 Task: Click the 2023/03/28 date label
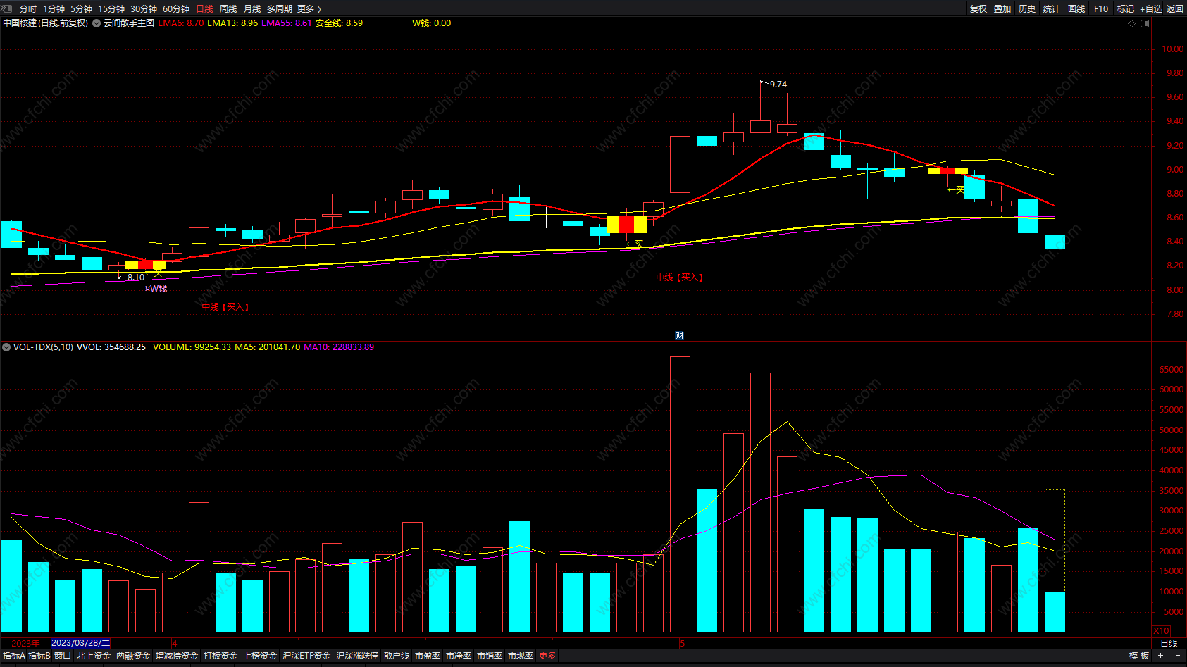pyautogui.click(x=81, y=643)
